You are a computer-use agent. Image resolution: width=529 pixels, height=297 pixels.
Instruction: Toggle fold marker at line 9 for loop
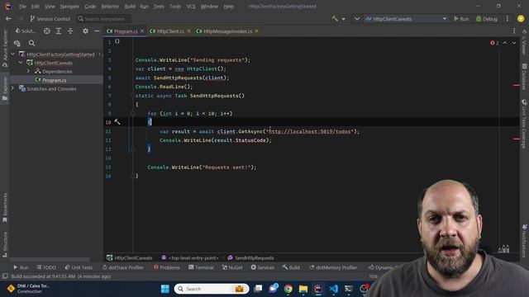click(x=133, y=114)
